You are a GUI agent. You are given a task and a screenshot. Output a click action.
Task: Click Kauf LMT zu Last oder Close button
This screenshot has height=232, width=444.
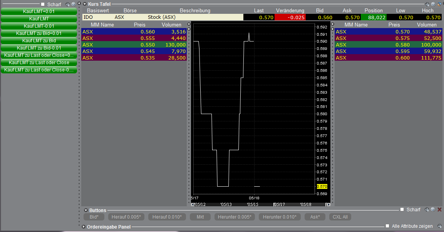point(39,63)
